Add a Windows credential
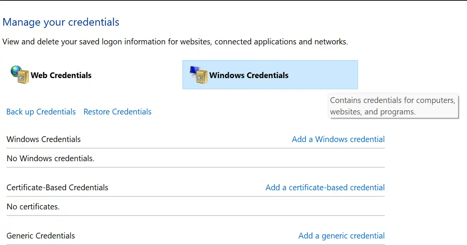 click(338, 139)
